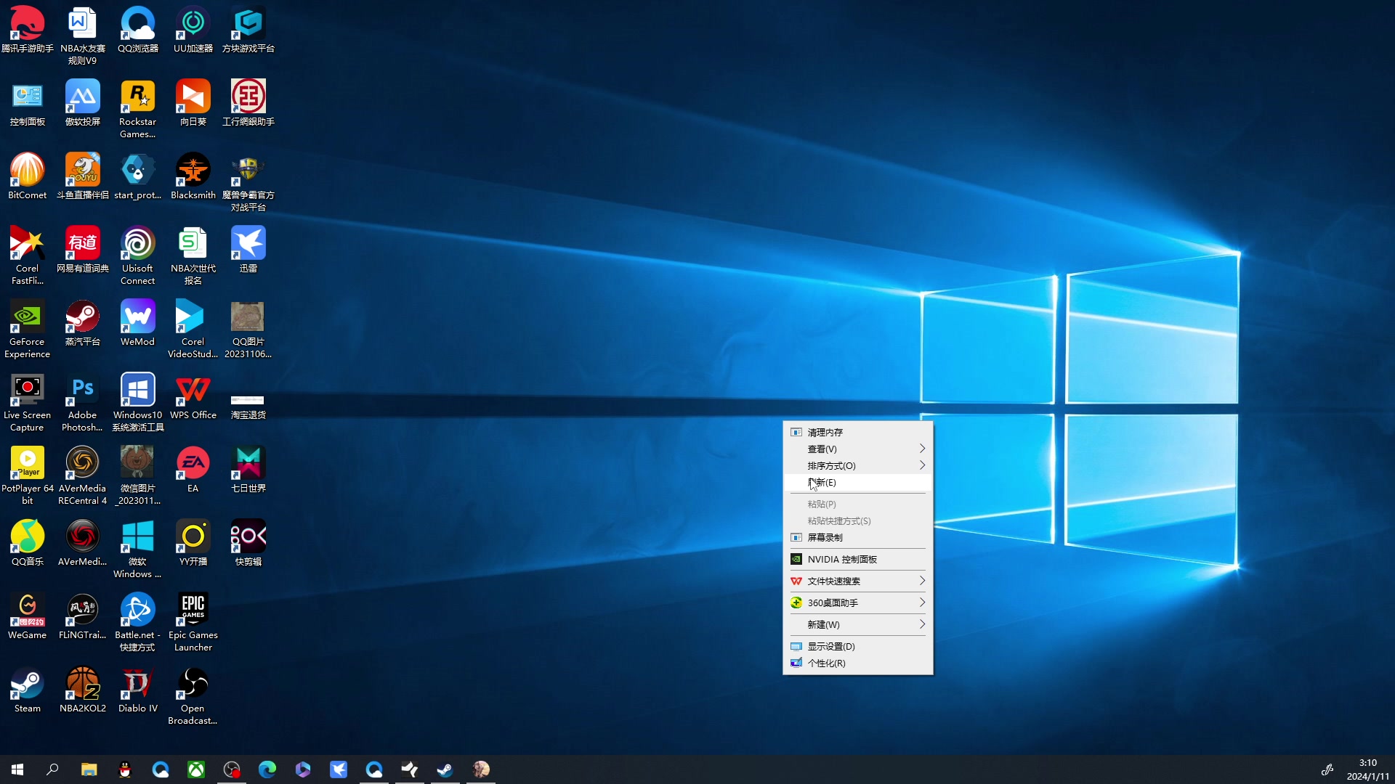The width and height of the screenshot is (1395, 784).
Task: Select the WeGame desktop icon
Action: pyautogui.click(x=28, y=616)
